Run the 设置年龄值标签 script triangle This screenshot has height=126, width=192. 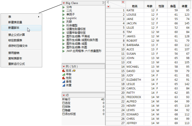tap(64, 33)
